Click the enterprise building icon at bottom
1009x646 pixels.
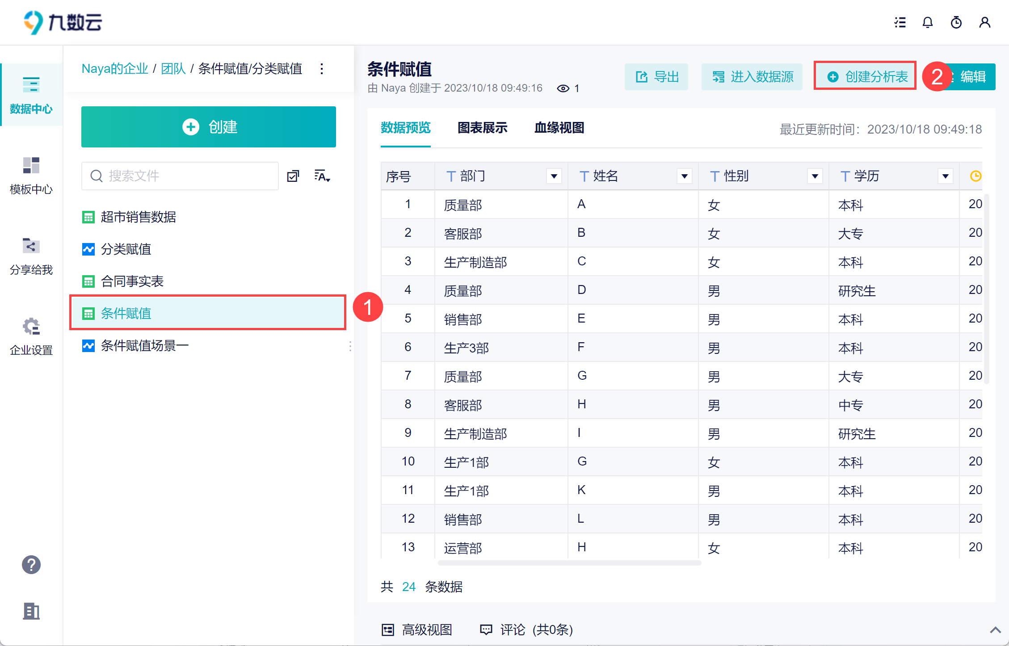click(x=31, y=611)
